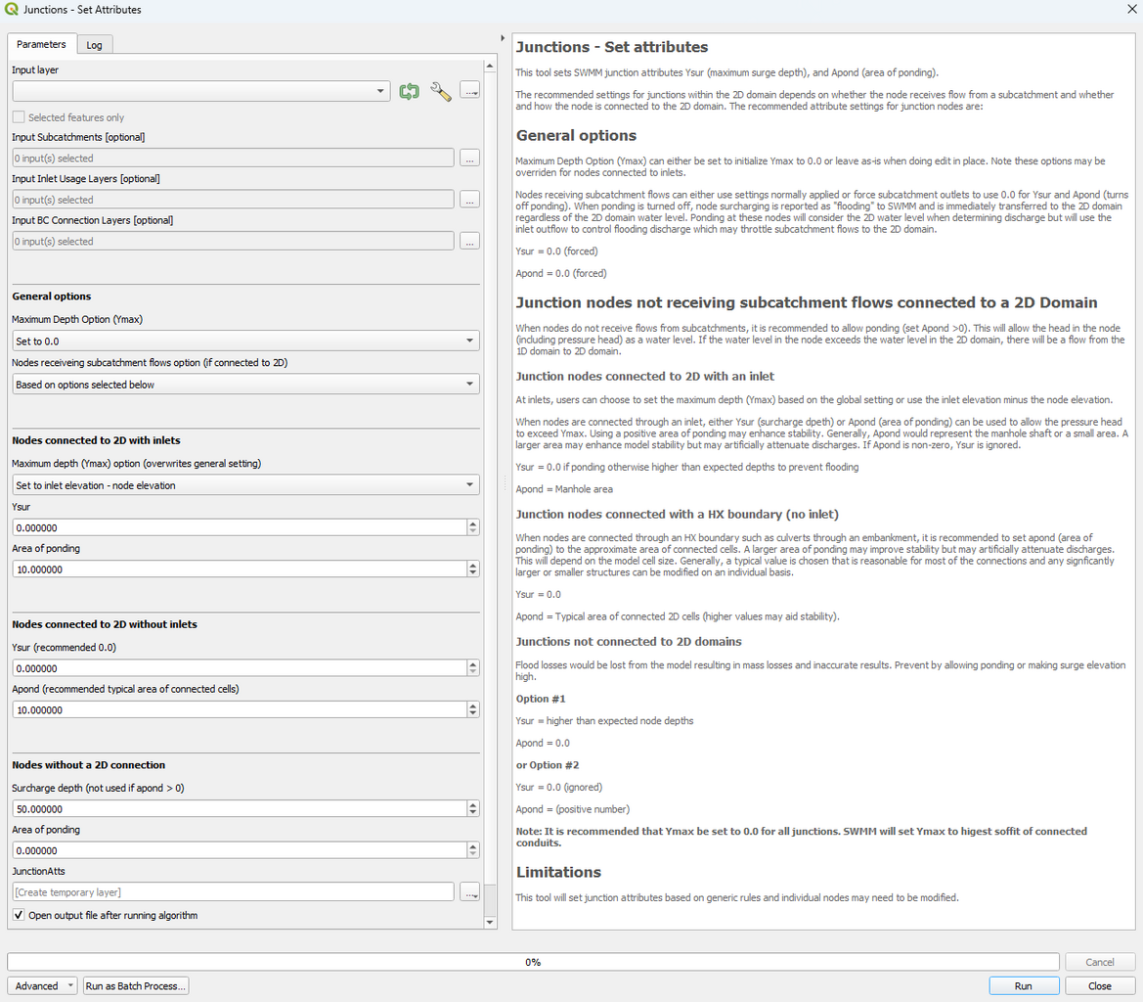Screen dimensions: 1143x1002
Task: Enable the Selected features only checkbox
Action: point(20,117)
